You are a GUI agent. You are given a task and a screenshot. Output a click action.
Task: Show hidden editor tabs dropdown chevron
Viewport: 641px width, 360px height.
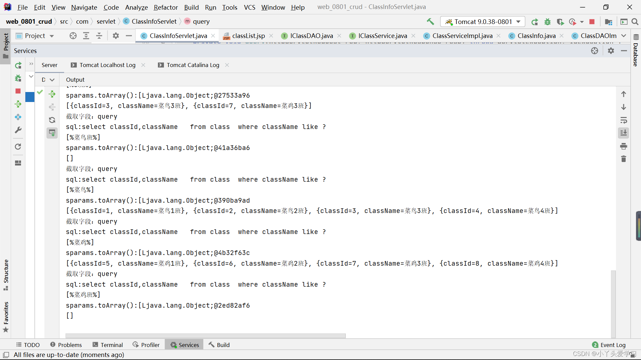624,36
